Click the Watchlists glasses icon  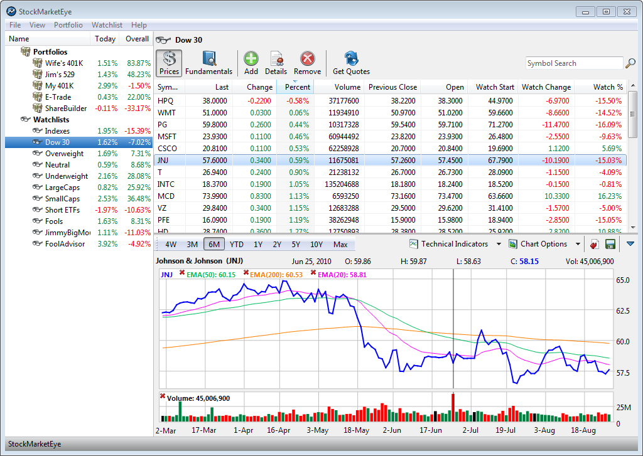pyautogui.click(x=25, y=120)
